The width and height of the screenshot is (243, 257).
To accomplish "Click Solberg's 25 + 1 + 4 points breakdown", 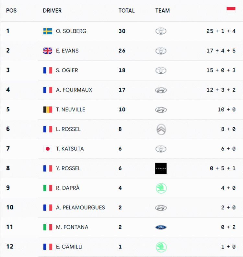I will point(221,31).
